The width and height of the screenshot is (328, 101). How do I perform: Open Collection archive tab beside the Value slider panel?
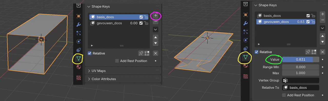245,4
